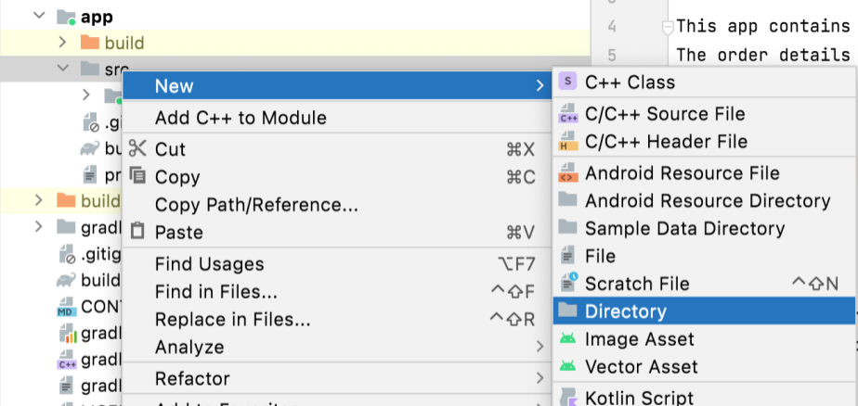Click the Vector Asset android icon
858x406 pixels.
(x=568, y=367)
